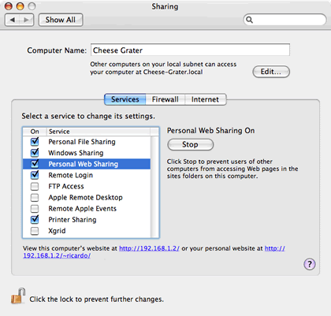
Task: Enable FTP Access checkbox
Action: click(35, 186)
